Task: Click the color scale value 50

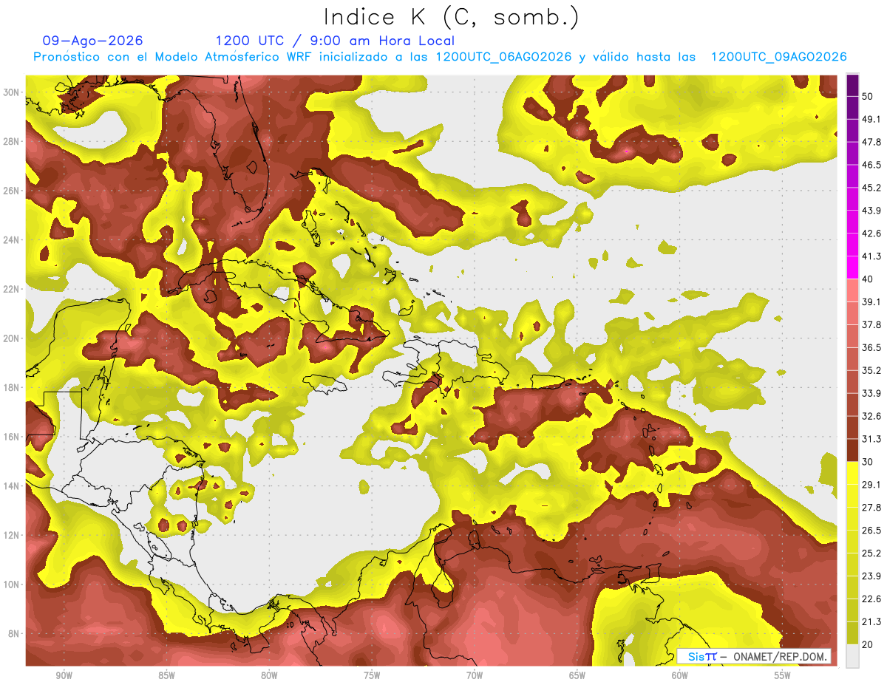Action: [x=868, y=96]
